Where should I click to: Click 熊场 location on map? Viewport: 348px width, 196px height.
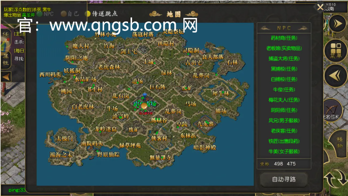221,111
